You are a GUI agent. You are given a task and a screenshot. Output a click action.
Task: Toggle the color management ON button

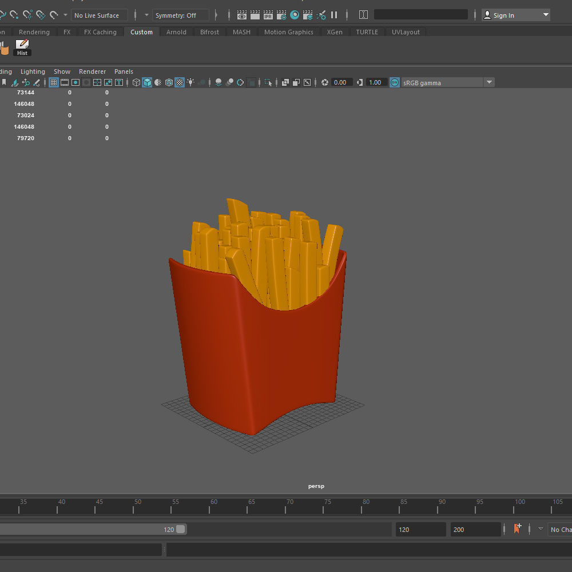pos(394,82)
